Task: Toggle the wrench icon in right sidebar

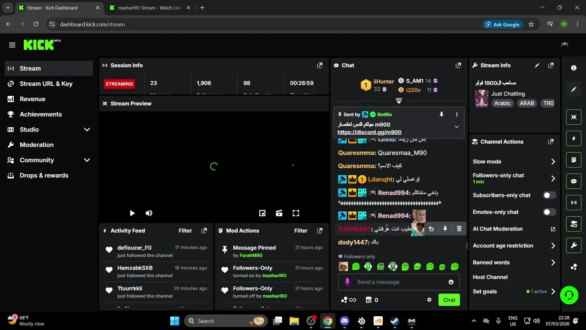Action: pyautogui.click(x=574, y=246)
